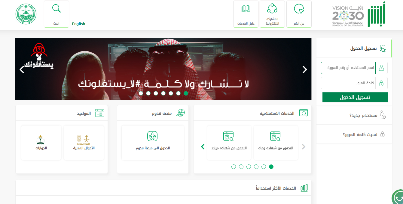Click the username or ID number field
403x204 pixels.
[x=348, y=68]
